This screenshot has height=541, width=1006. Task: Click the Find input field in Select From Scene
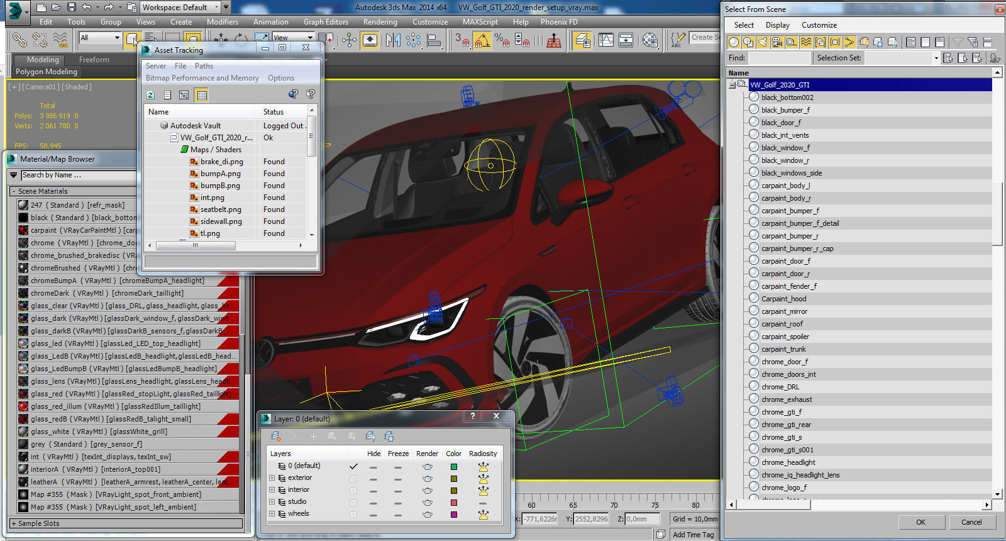click(x=780, y=58)
